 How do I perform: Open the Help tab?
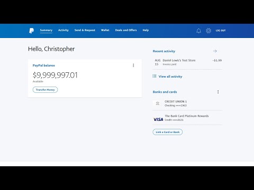pyautogui.click(x=146, y=30)
